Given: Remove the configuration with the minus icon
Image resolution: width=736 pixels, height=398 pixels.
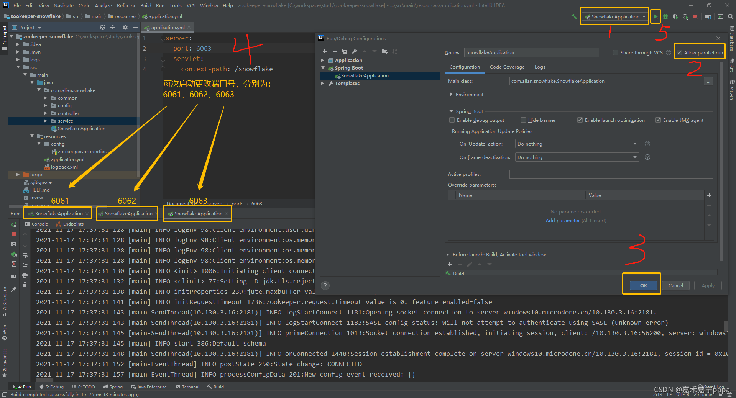Looking at the screenshot, I should [335, 51].
